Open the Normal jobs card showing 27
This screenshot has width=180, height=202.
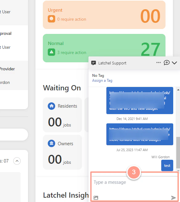(104, 48)
